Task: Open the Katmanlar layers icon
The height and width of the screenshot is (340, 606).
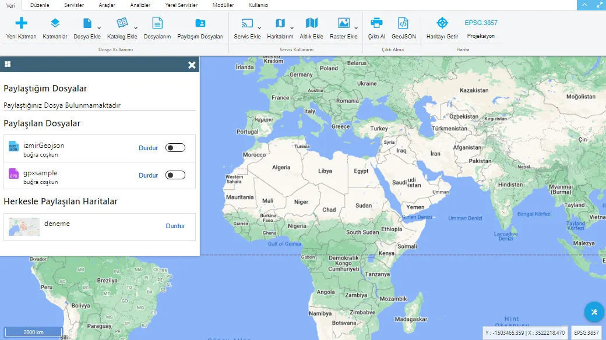Action: pyautogui.click(x=55, y=23)
